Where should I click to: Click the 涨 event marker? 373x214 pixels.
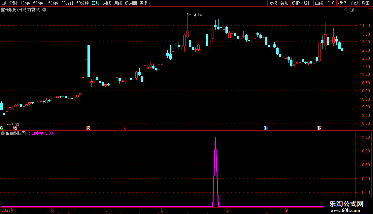coord(319,128)
